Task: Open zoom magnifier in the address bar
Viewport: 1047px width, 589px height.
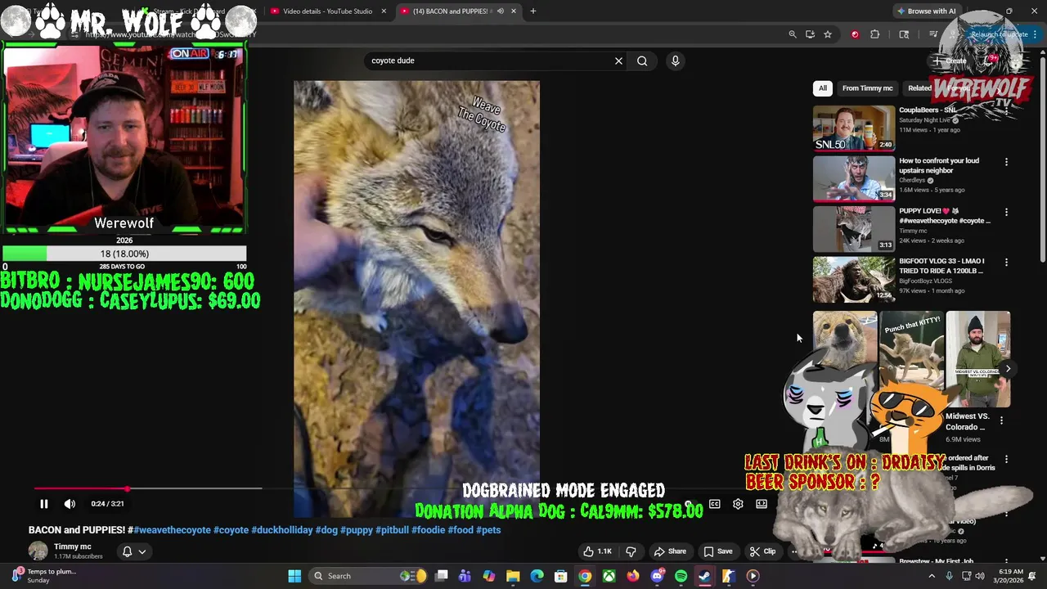Action: pos(792,34)
